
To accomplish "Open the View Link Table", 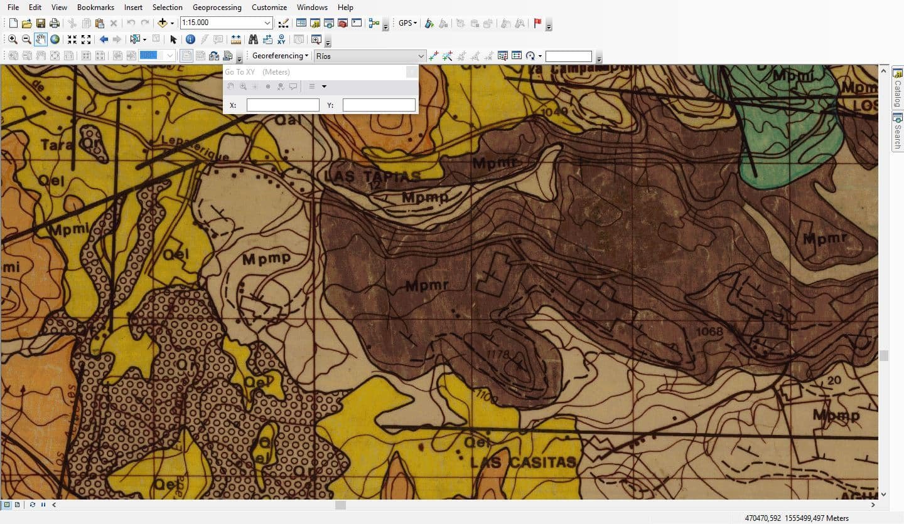I will pyautogui.click(x=517, y=56).
